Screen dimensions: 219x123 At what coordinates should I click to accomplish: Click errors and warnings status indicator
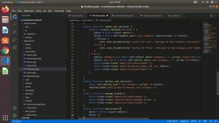tap(17, 121)
